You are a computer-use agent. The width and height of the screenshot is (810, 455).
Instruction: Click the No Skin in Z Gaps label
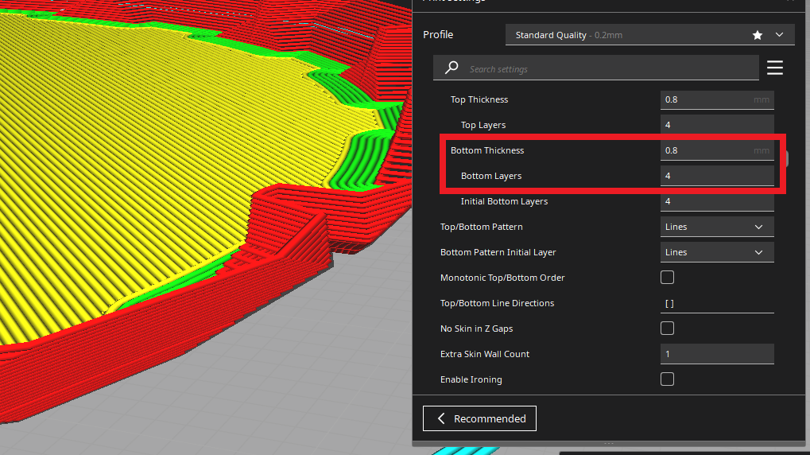476,329
